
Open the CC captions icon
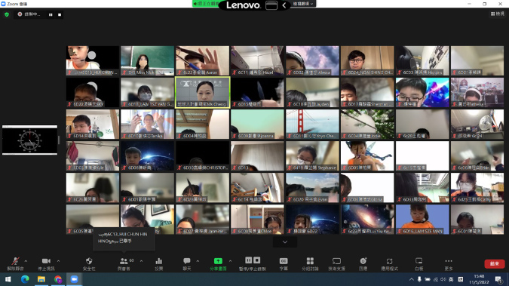(284, 261)
